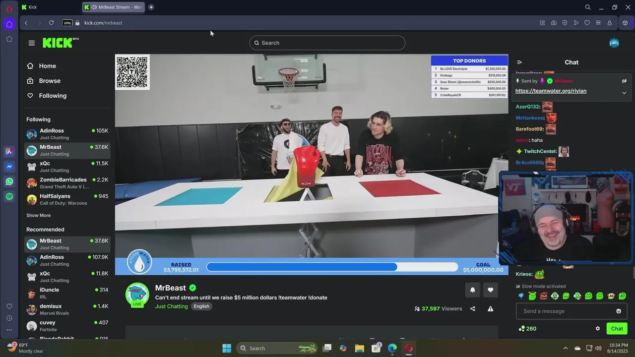Viewport: 635px width, 357px height.
Task: Expand the pinned message chevron
Action: pyautogui.click(x=624, y=93)
